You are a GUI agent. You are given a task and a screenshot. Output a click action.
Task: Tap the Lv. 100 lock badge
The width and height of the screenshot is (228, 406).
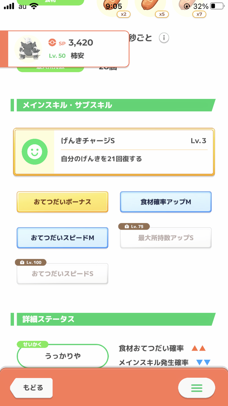click(x=31, y=262)
